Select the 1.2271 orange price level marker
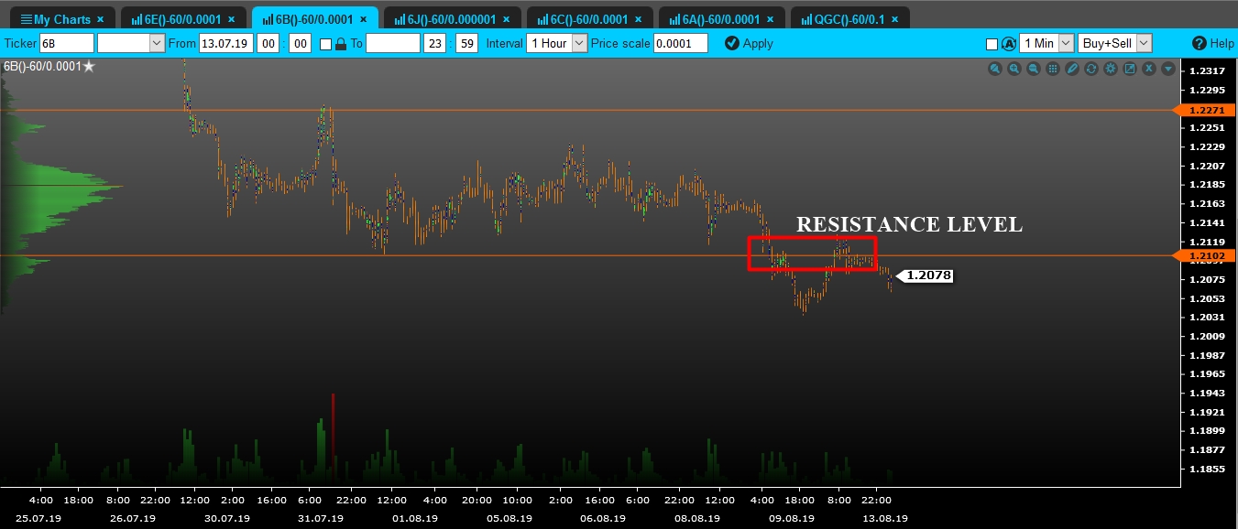1238x529 pixels. point(1203,110)
